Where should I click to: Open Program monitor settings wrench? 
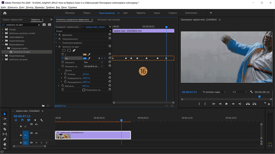click(x=251, y=92)
